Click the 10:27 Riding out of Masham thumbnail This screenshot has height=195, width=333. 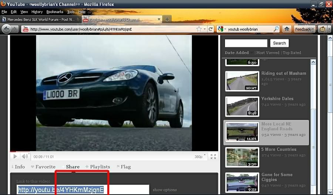click(242, 81)
